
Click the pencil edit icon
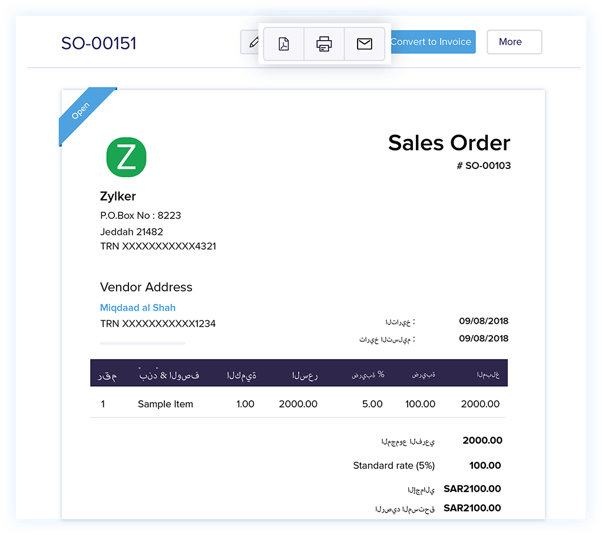pos(252,42)
